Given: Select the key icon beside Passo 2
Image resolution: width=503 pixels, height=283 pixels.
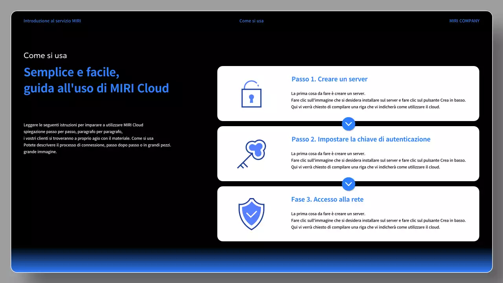Looking at the screenshot, I should [x=251, y=153].
